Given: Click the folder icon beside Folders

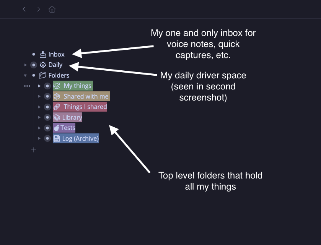Looking at the screenshot, I should 42,75.
